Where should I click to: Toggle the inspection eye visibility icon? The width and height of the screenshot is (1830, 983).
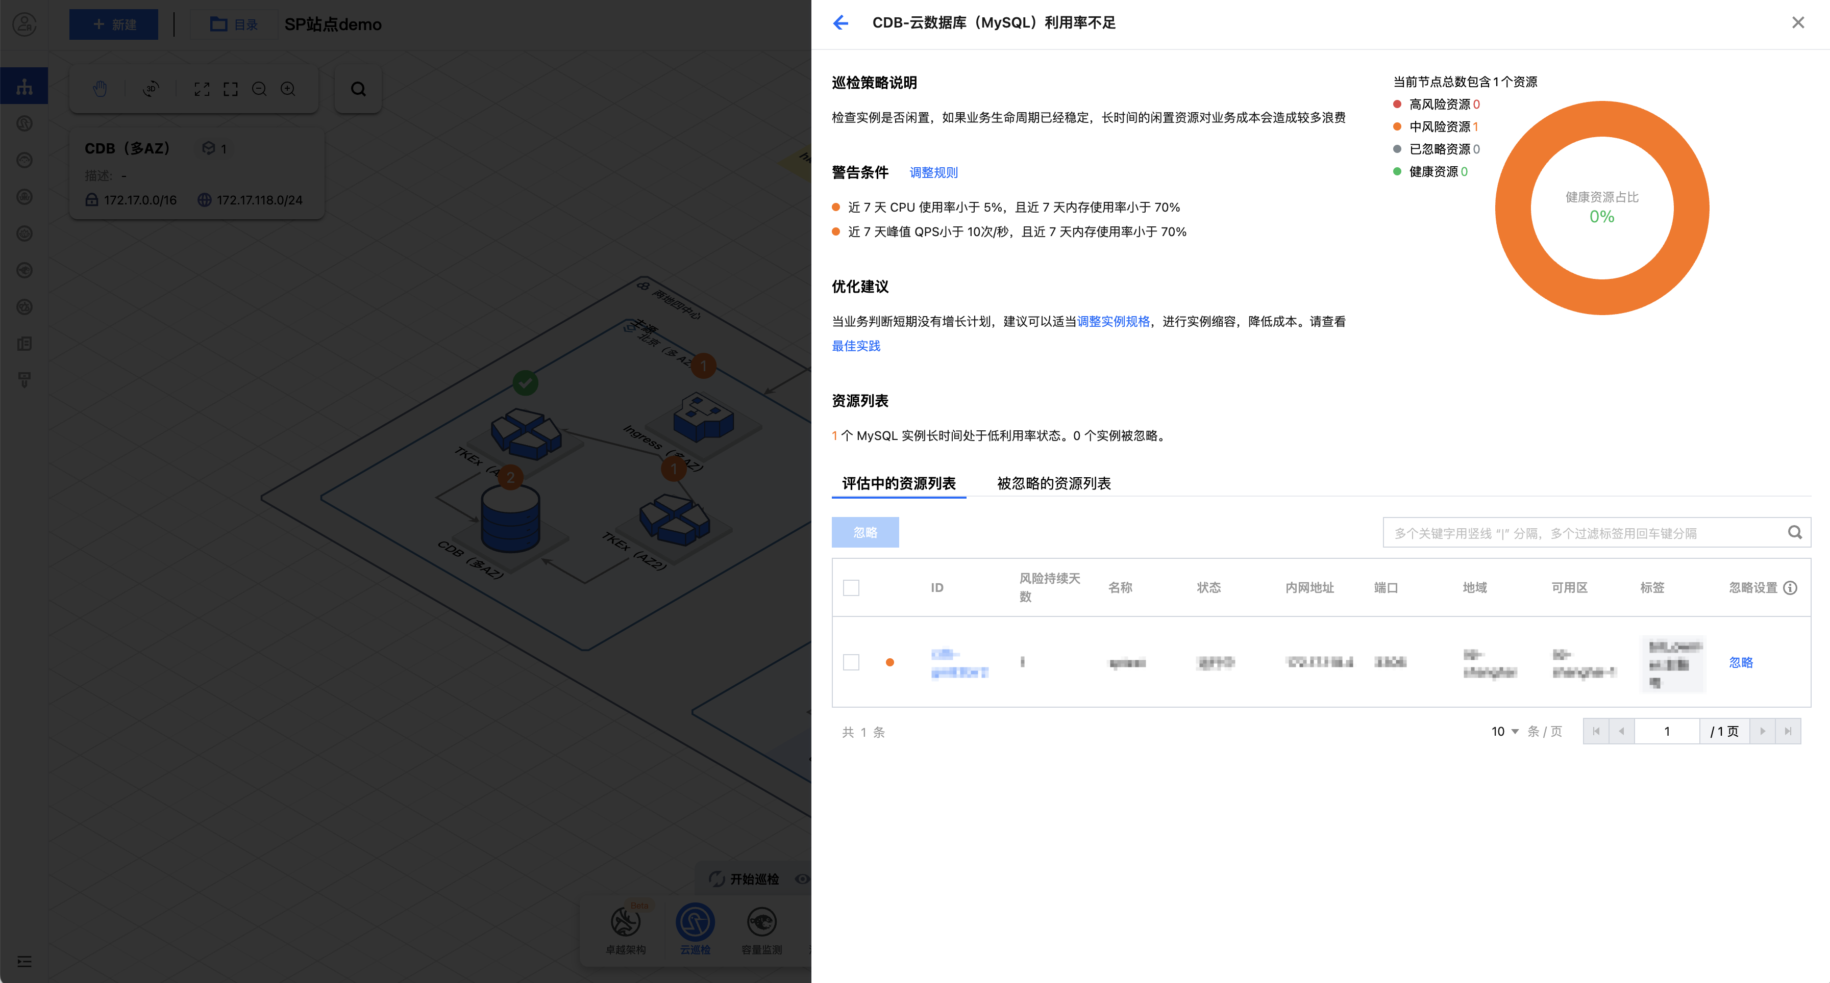pos(802,878)
